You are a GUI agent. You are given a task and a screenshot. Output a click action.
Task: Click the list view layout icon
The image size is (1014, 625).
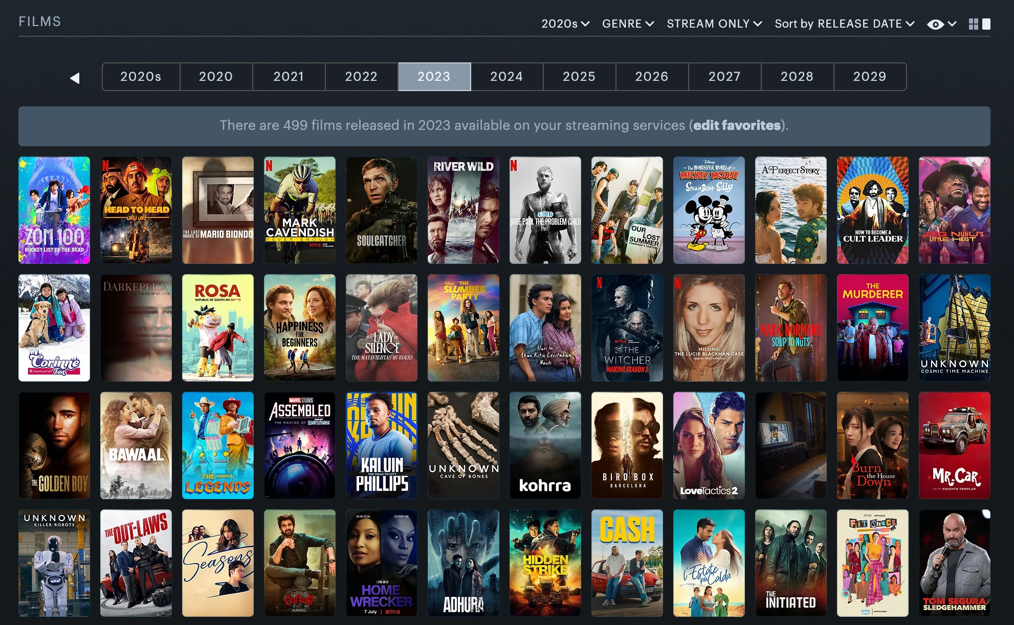(x=986, y=24)
